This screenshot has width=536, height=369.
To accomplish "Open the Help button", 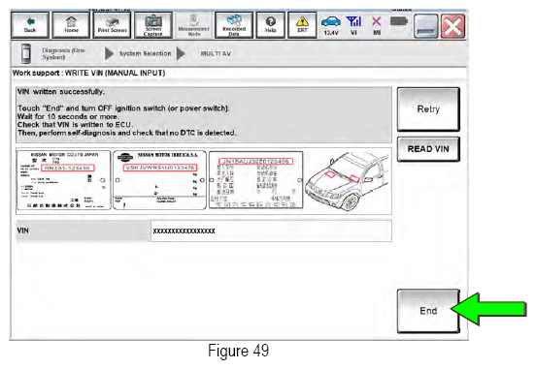I will (x=270, y=25).
